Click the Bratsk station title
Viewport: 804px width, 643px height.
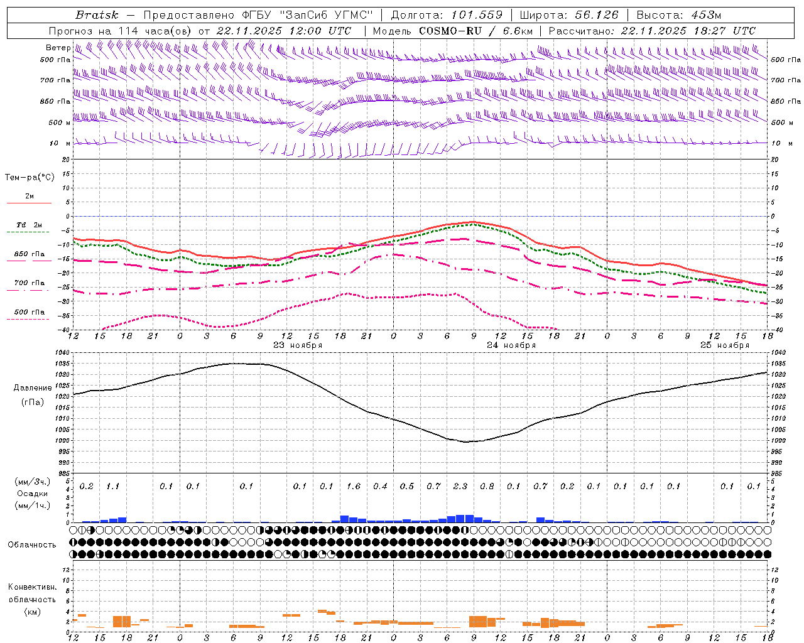click(97, 15)
